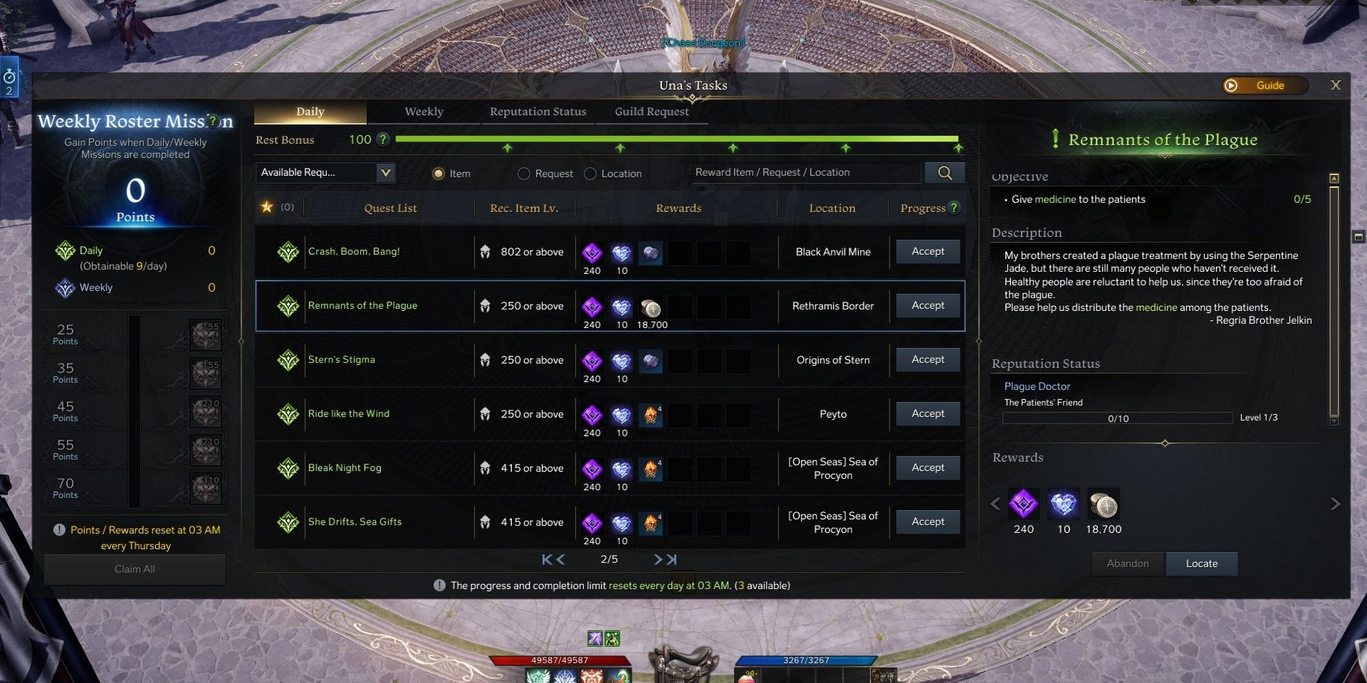Click the Rest Bonus help question mark
The image size is (1367, 683).
point(383,139)
